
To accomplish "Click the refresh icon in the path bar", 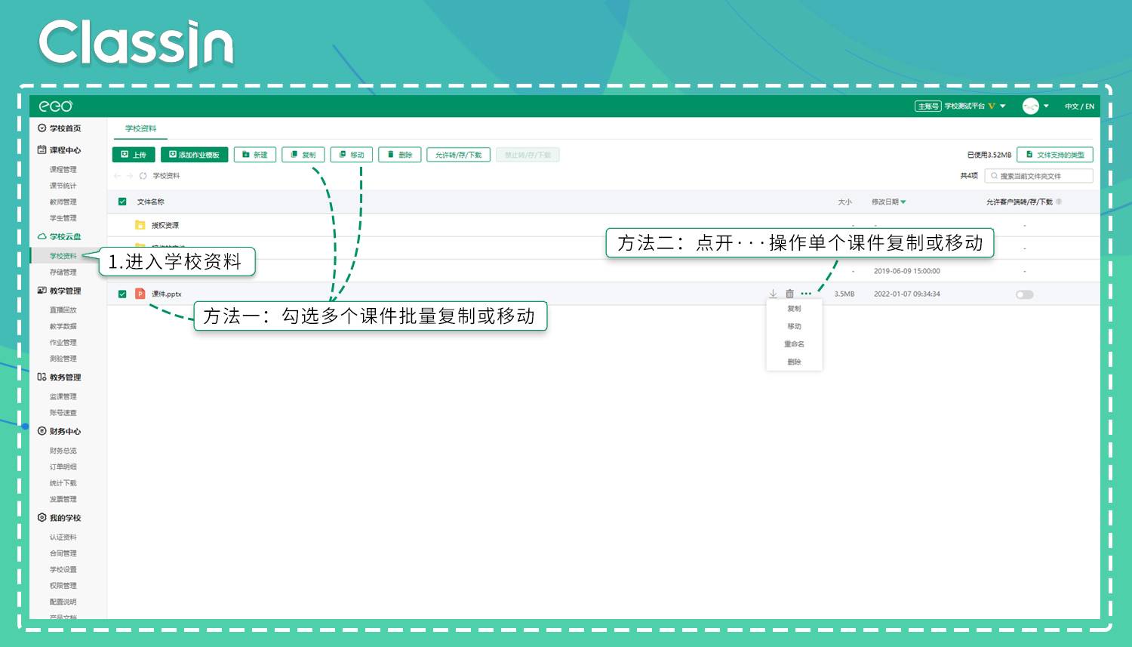I will pyautogui.click(x=143, y=176).
